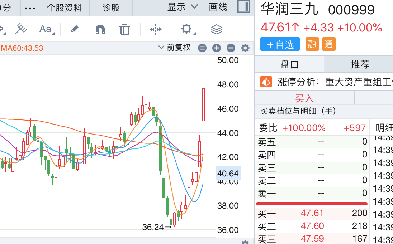Viewport: 393px width, 244px height.
Task: Click the equals-sign reset zoom icon
Action: coord(202,48)
